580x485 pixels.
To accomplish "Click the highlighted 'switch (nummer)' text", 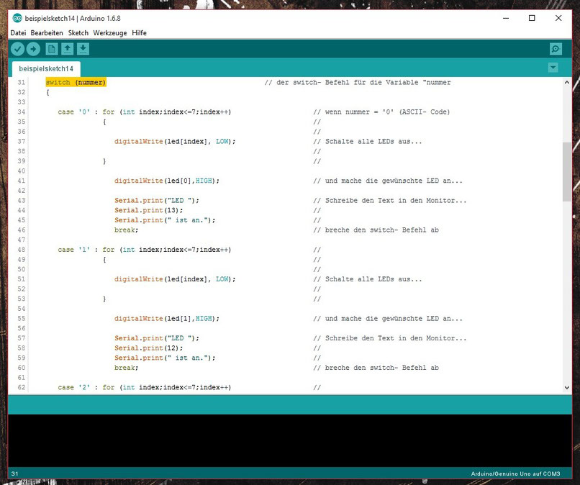I will pyautogui.click(x=76, y=82).
